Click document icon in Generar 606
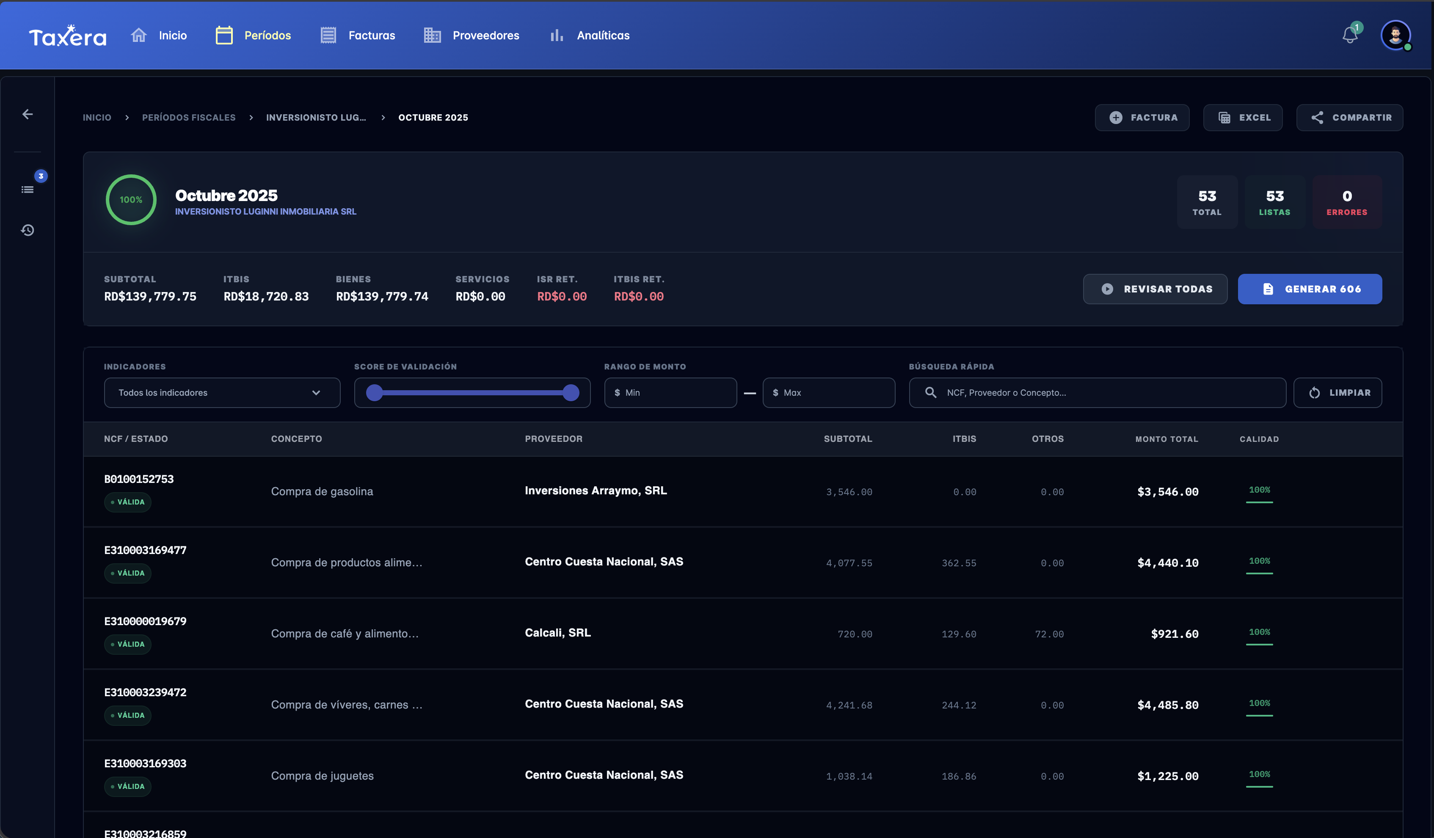 [1269, 289]
